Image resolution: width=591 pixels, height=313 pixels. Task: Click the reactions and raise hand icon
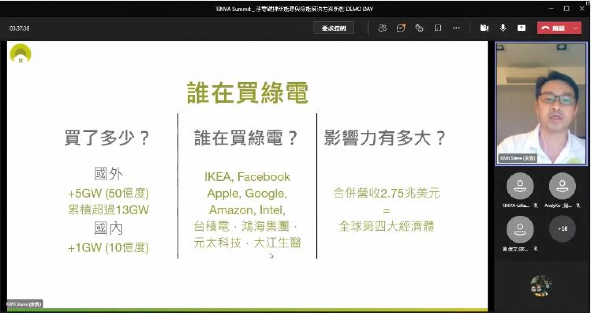click(419, 28)
